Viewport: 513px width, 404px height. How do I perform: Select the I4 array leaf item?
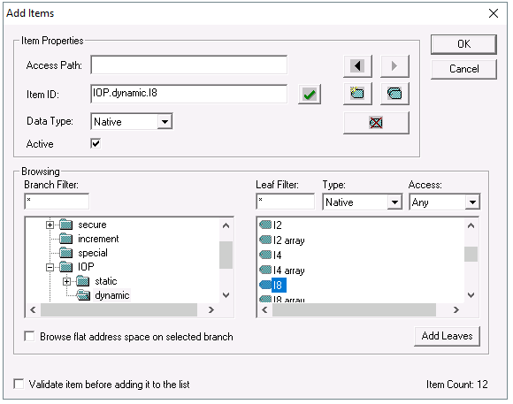tap(288, 270)
